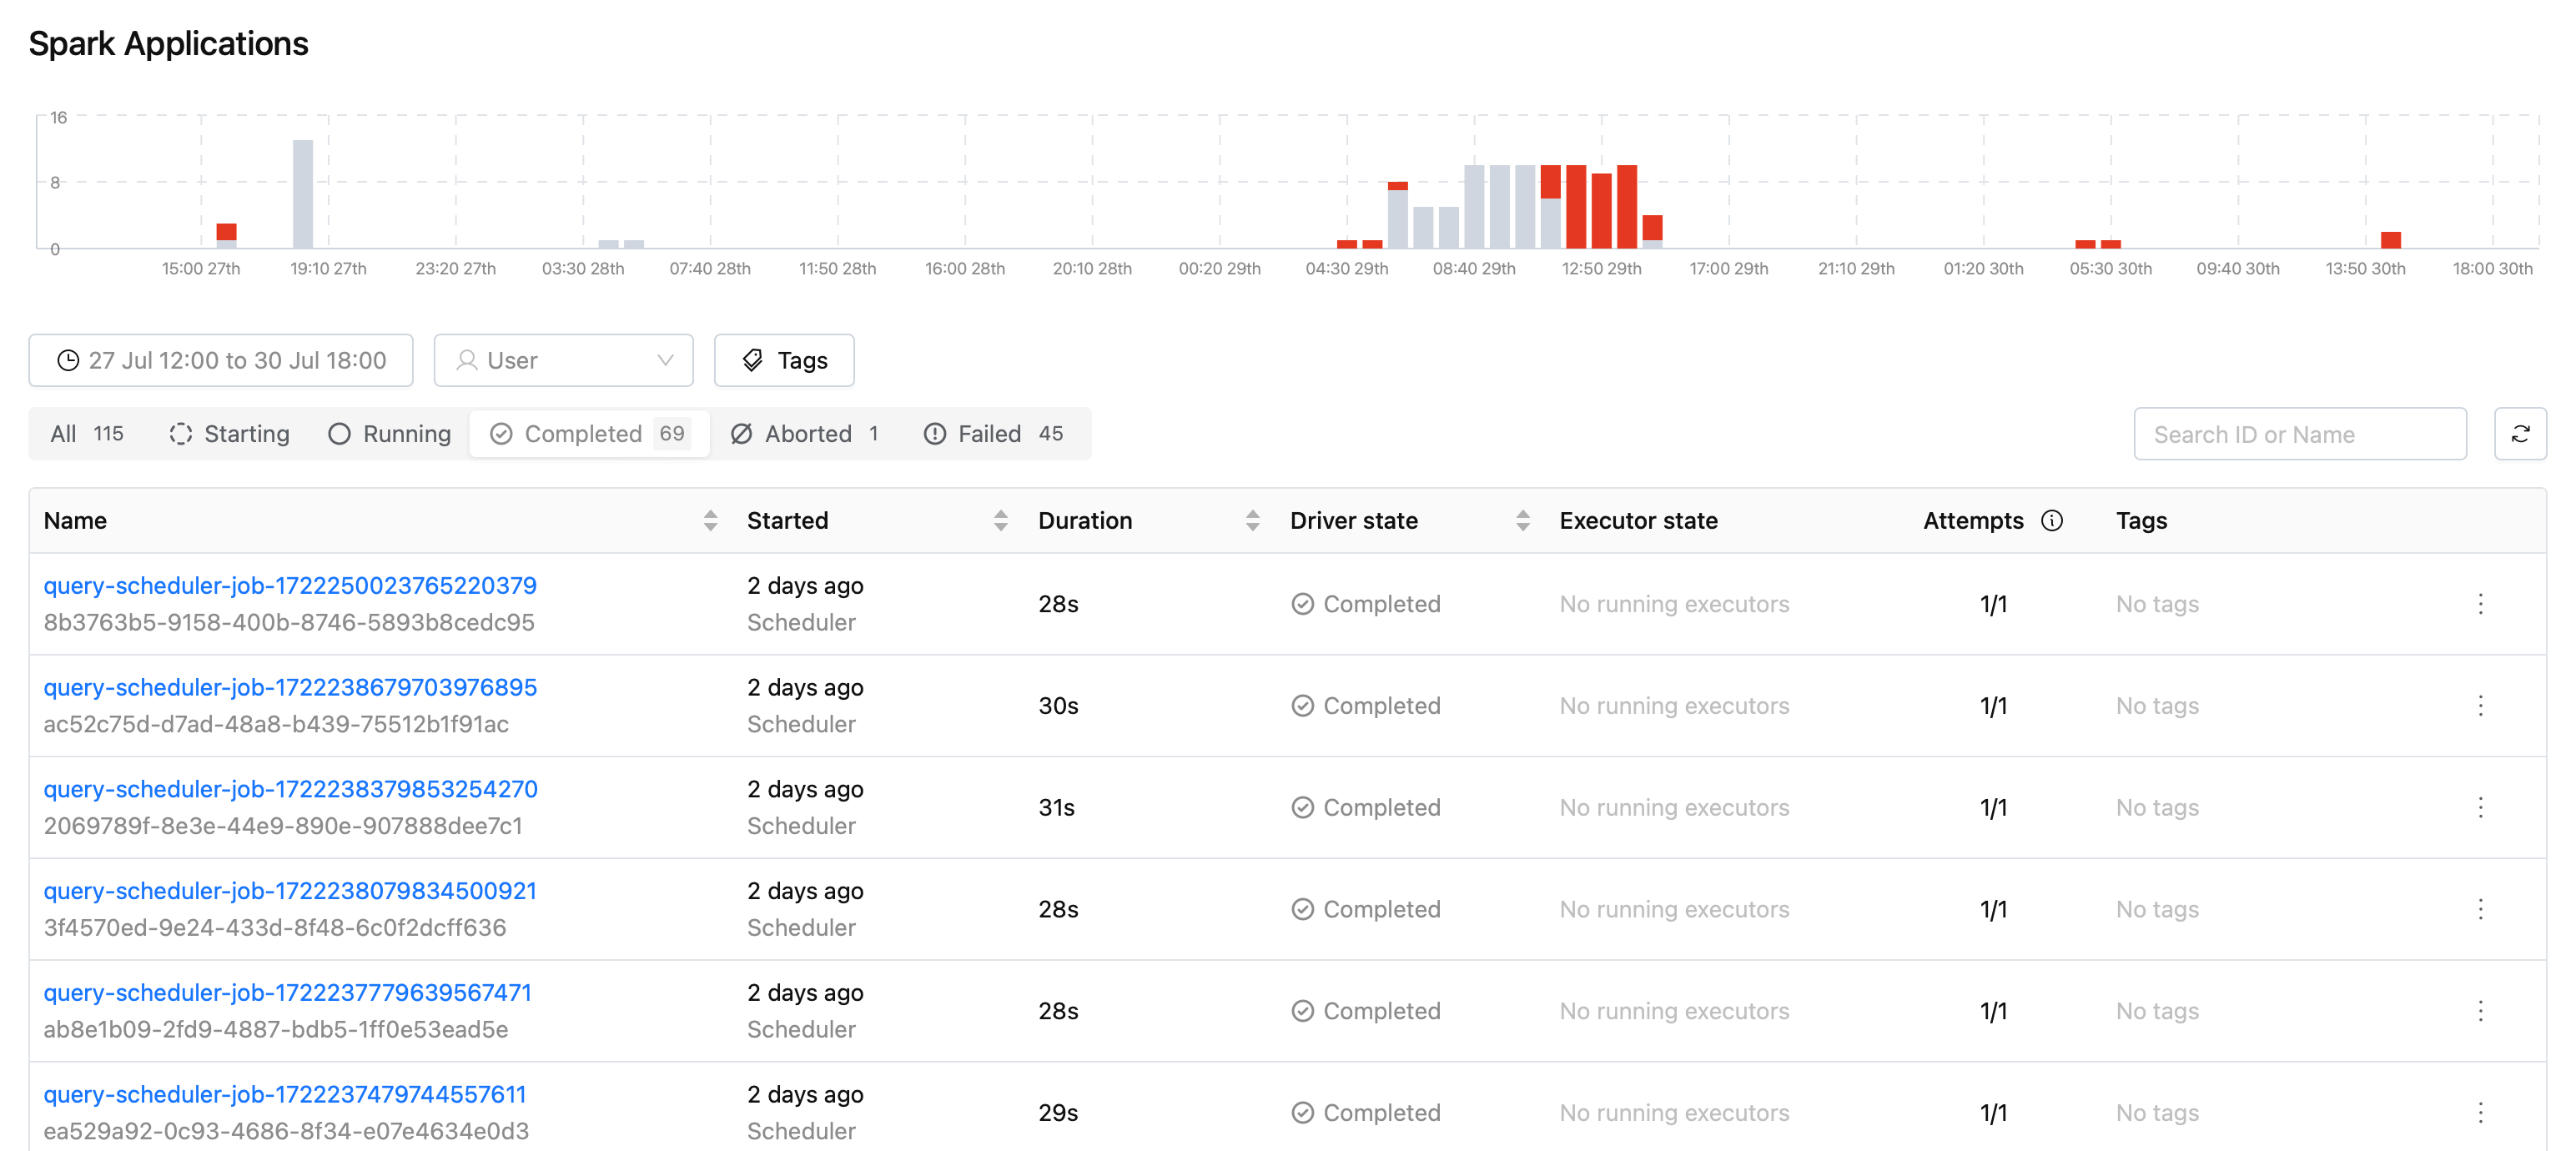2576x1151 pixels.
Task: Open row options for job 1722238079834500921
Action: 2480,909
